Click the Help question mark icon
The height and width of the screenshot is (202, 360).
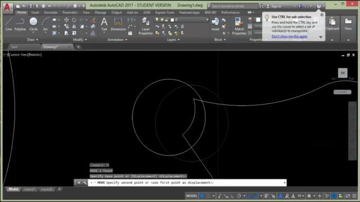click(319, 6)
